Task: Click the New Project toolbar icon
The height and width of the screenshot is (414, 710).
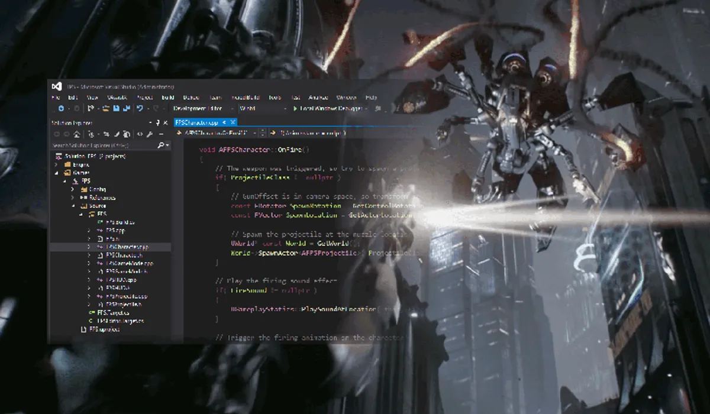Action: point(91,108)
